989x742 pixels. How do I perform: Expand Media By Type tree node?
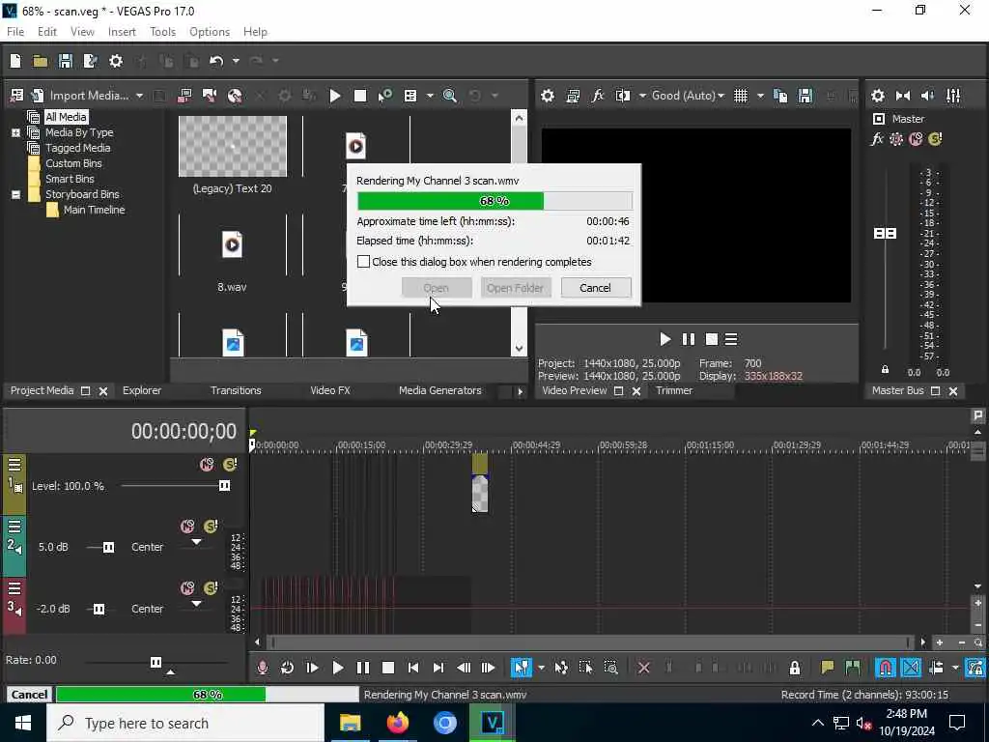pos(15,132)
